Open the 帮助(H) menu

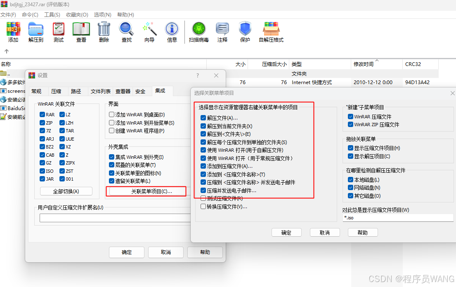pos(125,14)
